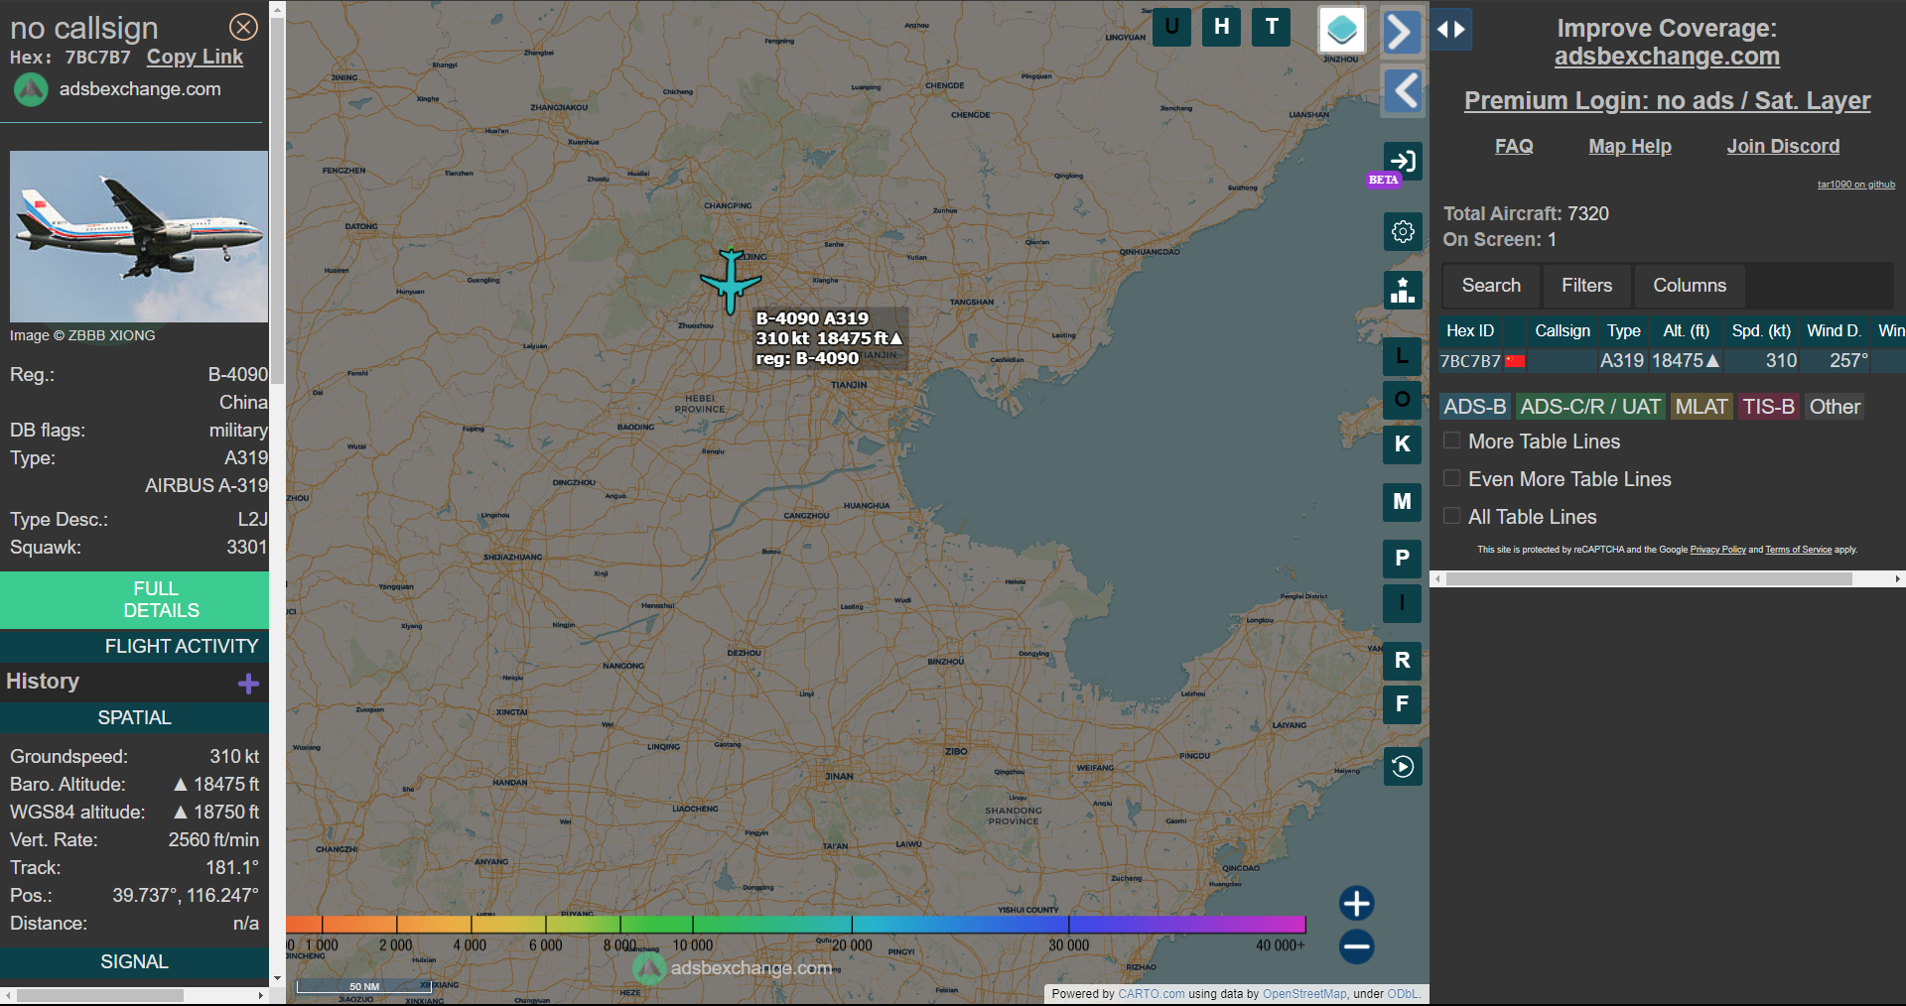This screenshot has width=1906, height=1006.
Task: Open the Filters tab
Action: pos(1586,286)
